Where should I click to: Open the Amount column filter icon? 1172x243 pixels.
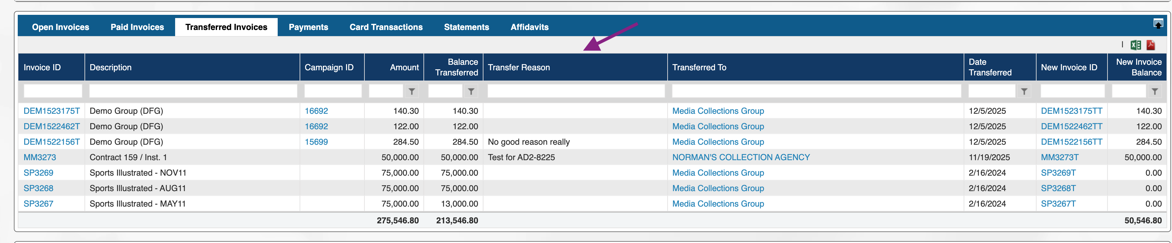pos(411,92)
